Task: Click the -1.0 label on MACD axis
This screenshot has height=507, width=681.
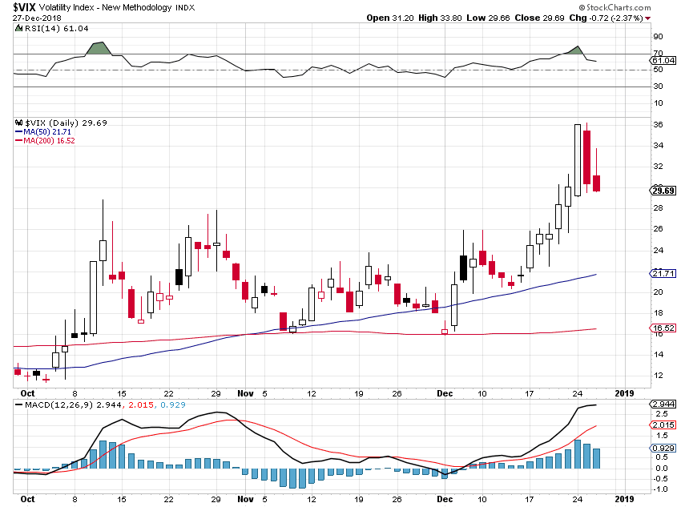Action: [x=659, y=489]
